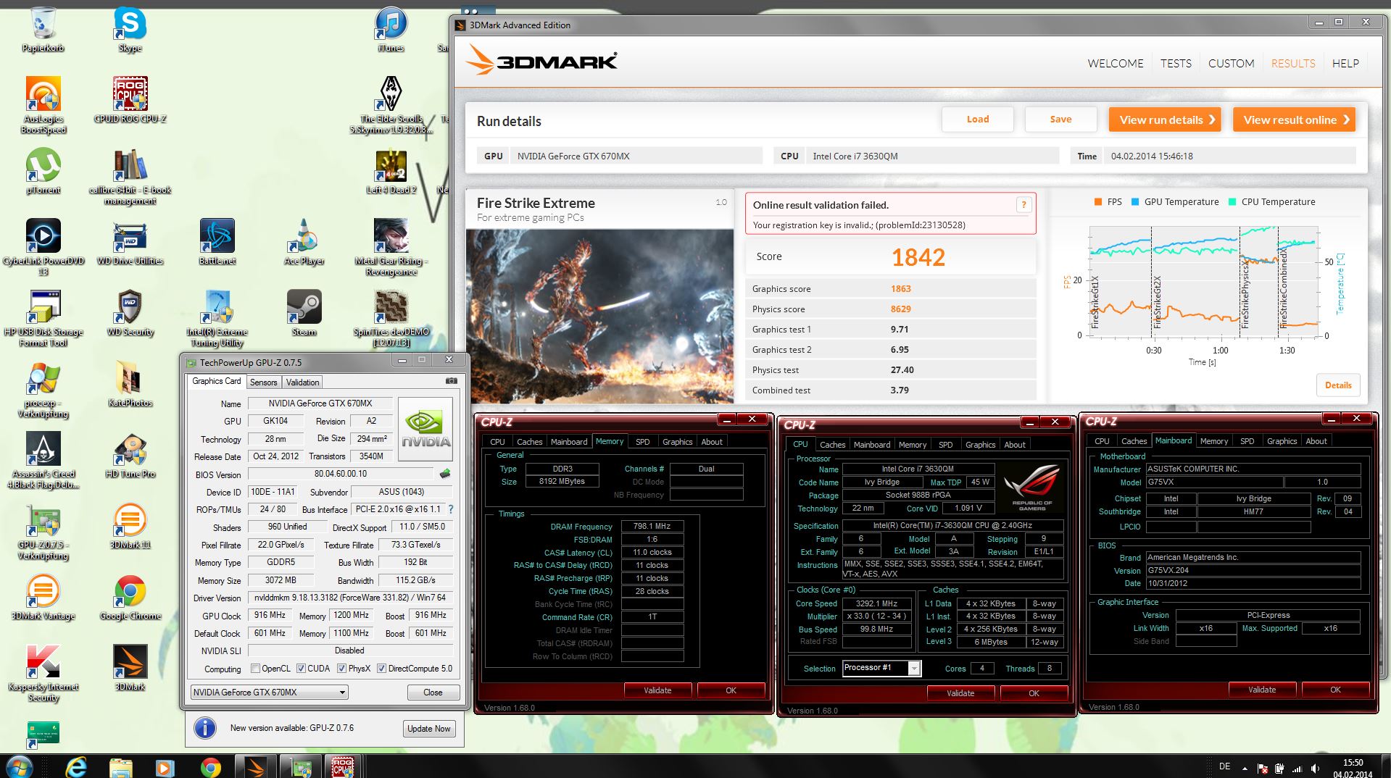The height and width of the screenshot is (778, 1391).
Task: Toggle the CUDA checkbox in GPU-Z
Action: coord(301,669)
